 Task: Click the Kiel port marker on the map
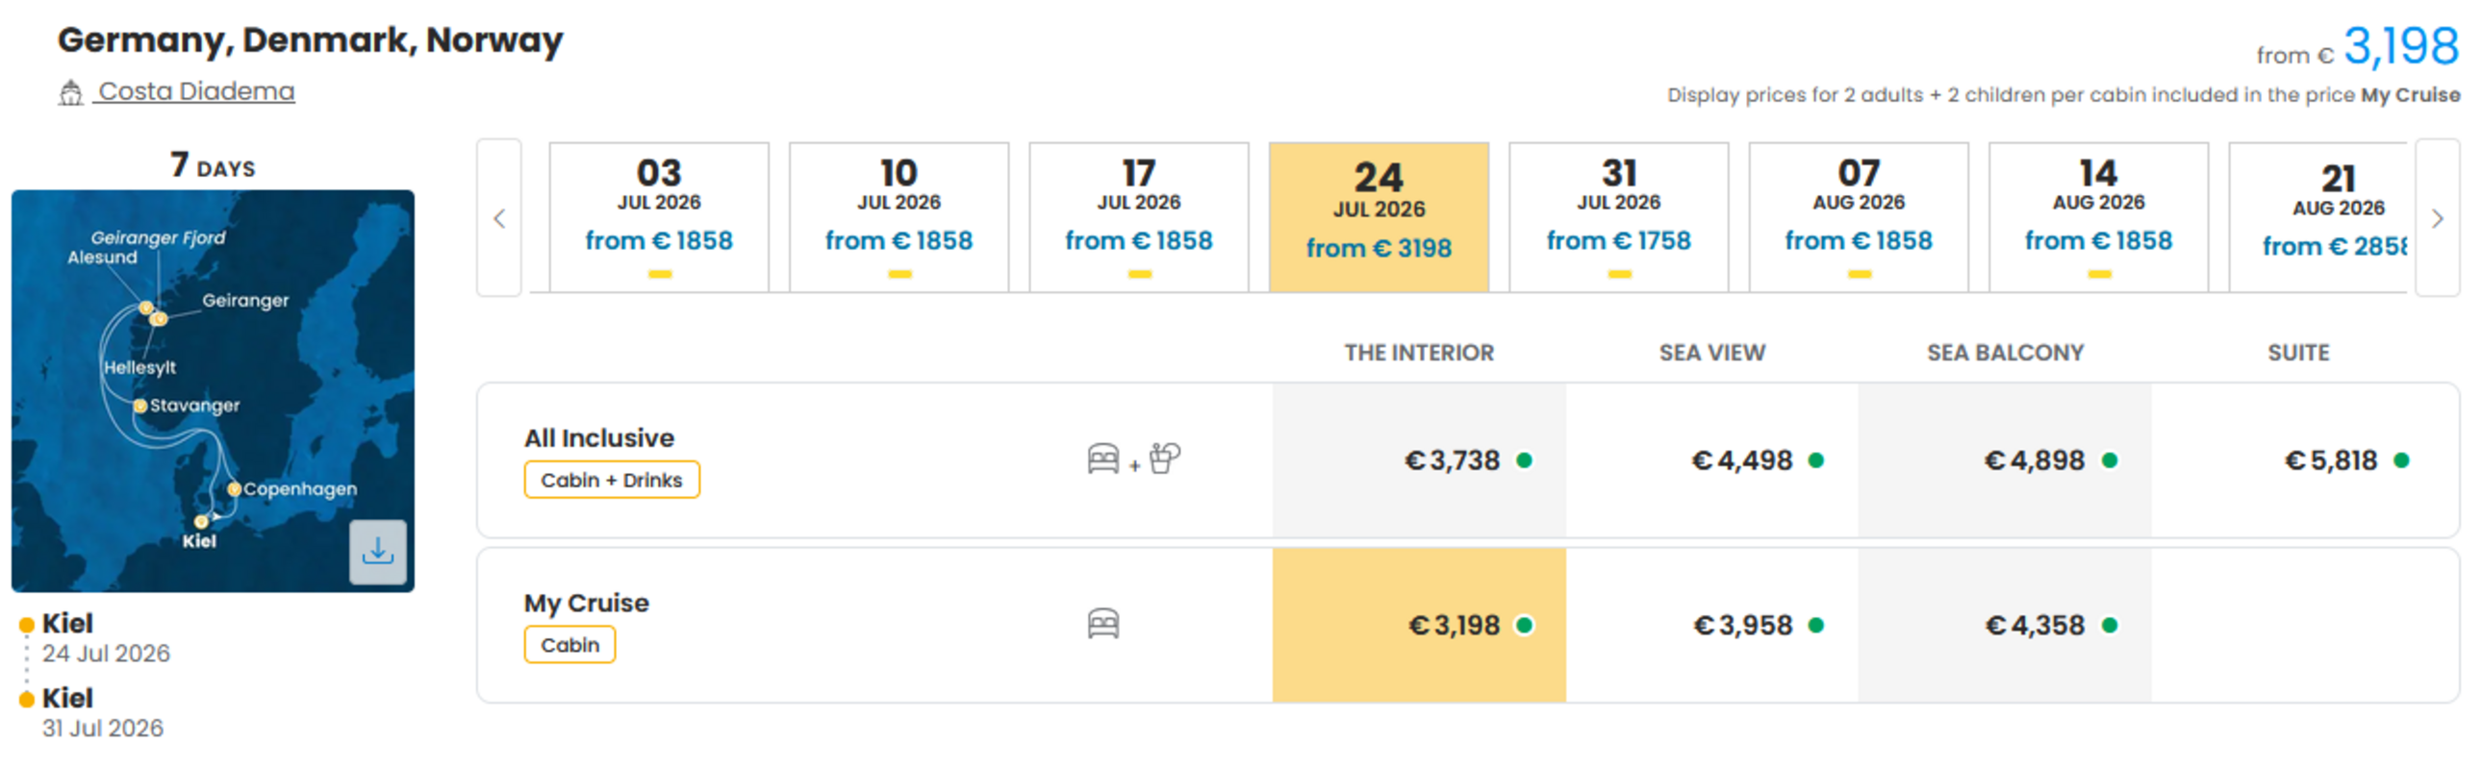tap(200, 522)
